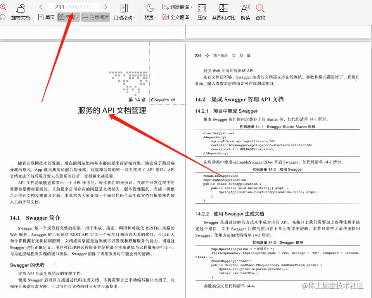This screenshot has width=372, height=298.
Task: Click the 划词翻译 word translation icon
Action: coord(165,7)
